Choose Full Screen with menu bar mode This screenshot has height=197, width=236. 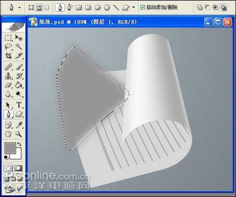(13, 179)
